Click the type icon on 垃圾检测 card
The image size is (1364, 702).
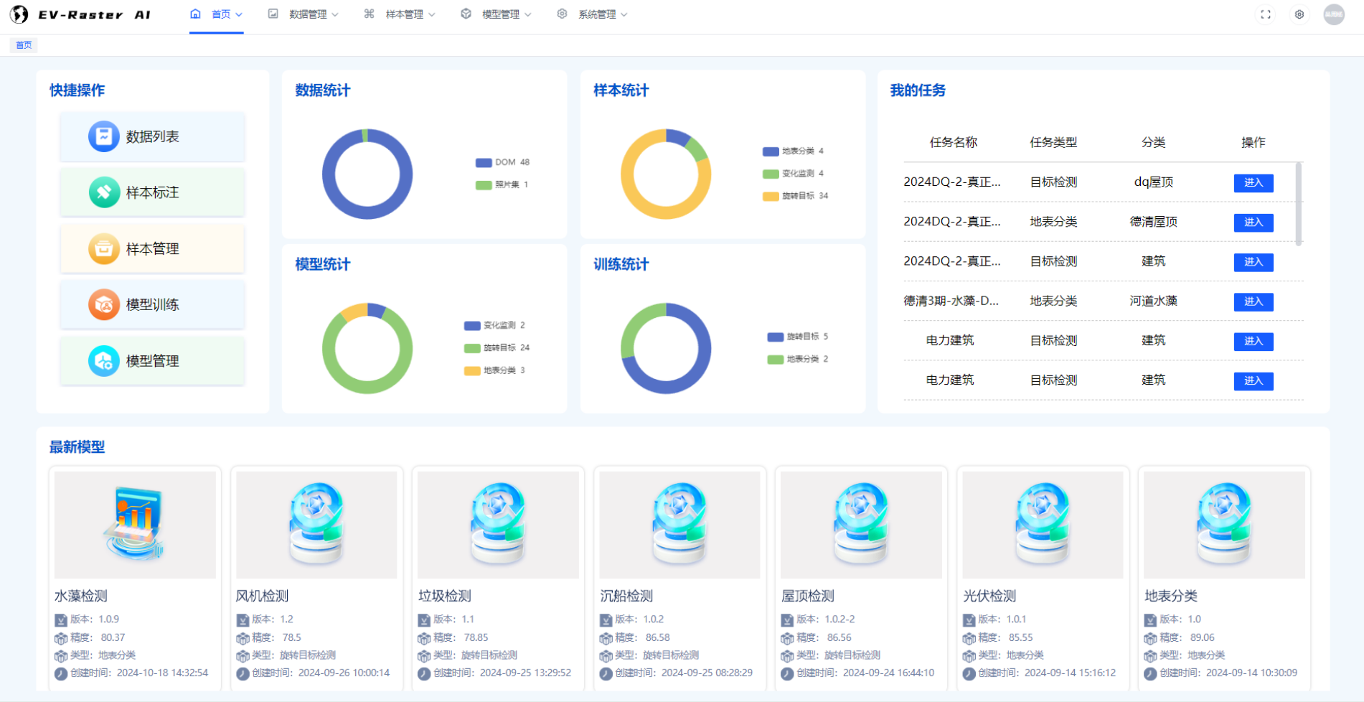point(424,655)
